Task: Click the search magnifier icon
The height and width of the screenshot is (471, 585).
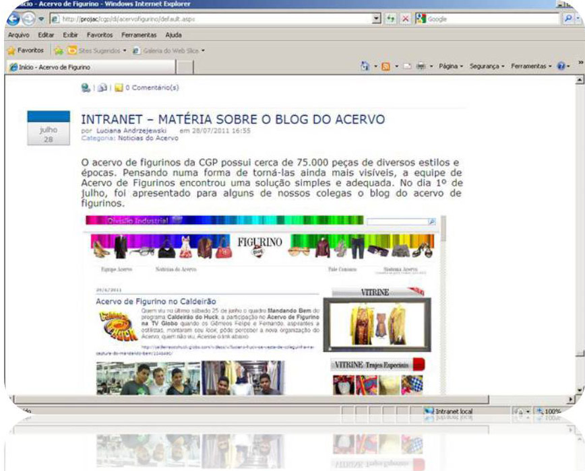Action: coord(567,19)
